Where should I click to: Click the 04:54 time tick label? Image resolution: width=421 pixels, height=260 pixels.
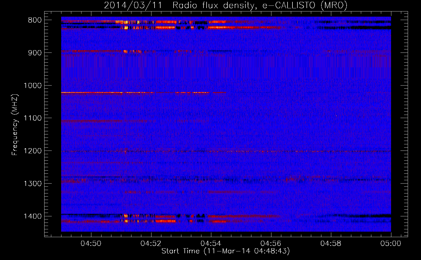[211, 244]
